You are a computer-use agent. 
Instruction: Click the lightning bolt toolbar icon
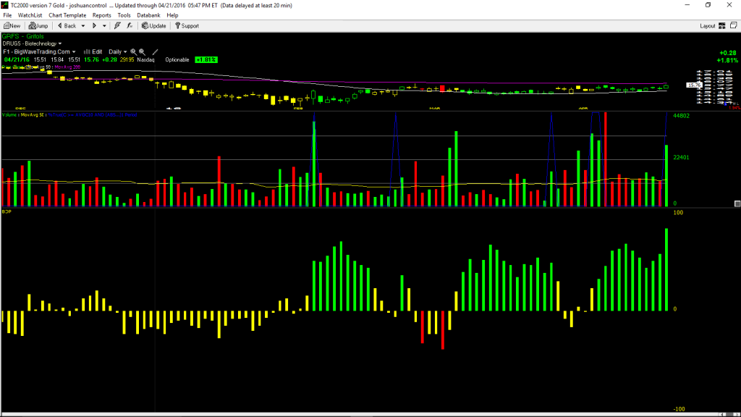117,26
